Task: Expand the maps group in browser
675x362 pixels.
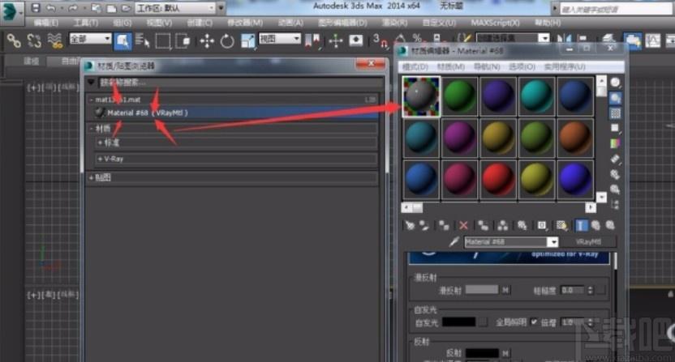Action: coord(91,177)
